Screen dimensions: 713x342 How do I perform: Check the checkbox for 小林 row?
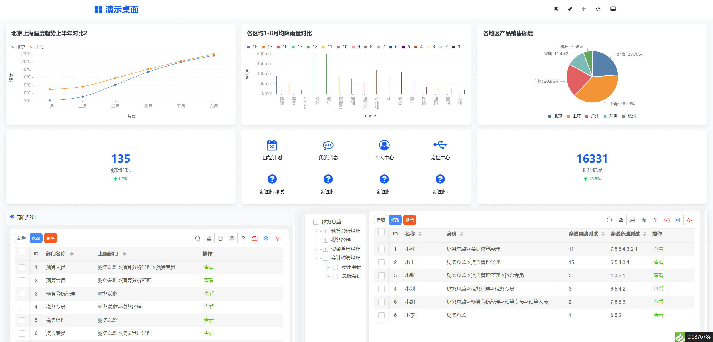(x=381, y=249)
